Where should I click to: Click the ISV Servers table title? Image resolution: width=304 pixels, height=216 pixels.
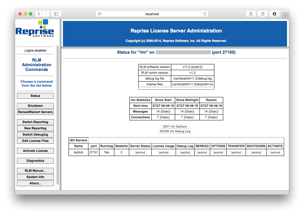[78, 140]
